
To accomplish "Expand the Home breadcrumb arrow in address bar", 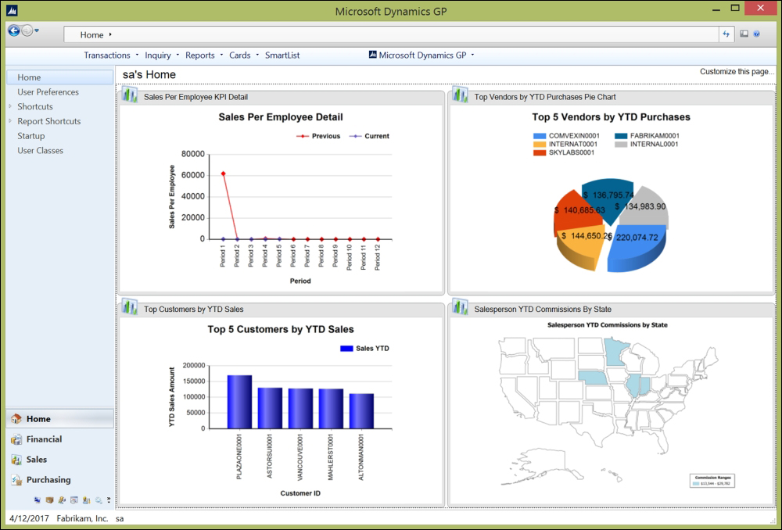I will pyautogui.click(x=109, y=34).
